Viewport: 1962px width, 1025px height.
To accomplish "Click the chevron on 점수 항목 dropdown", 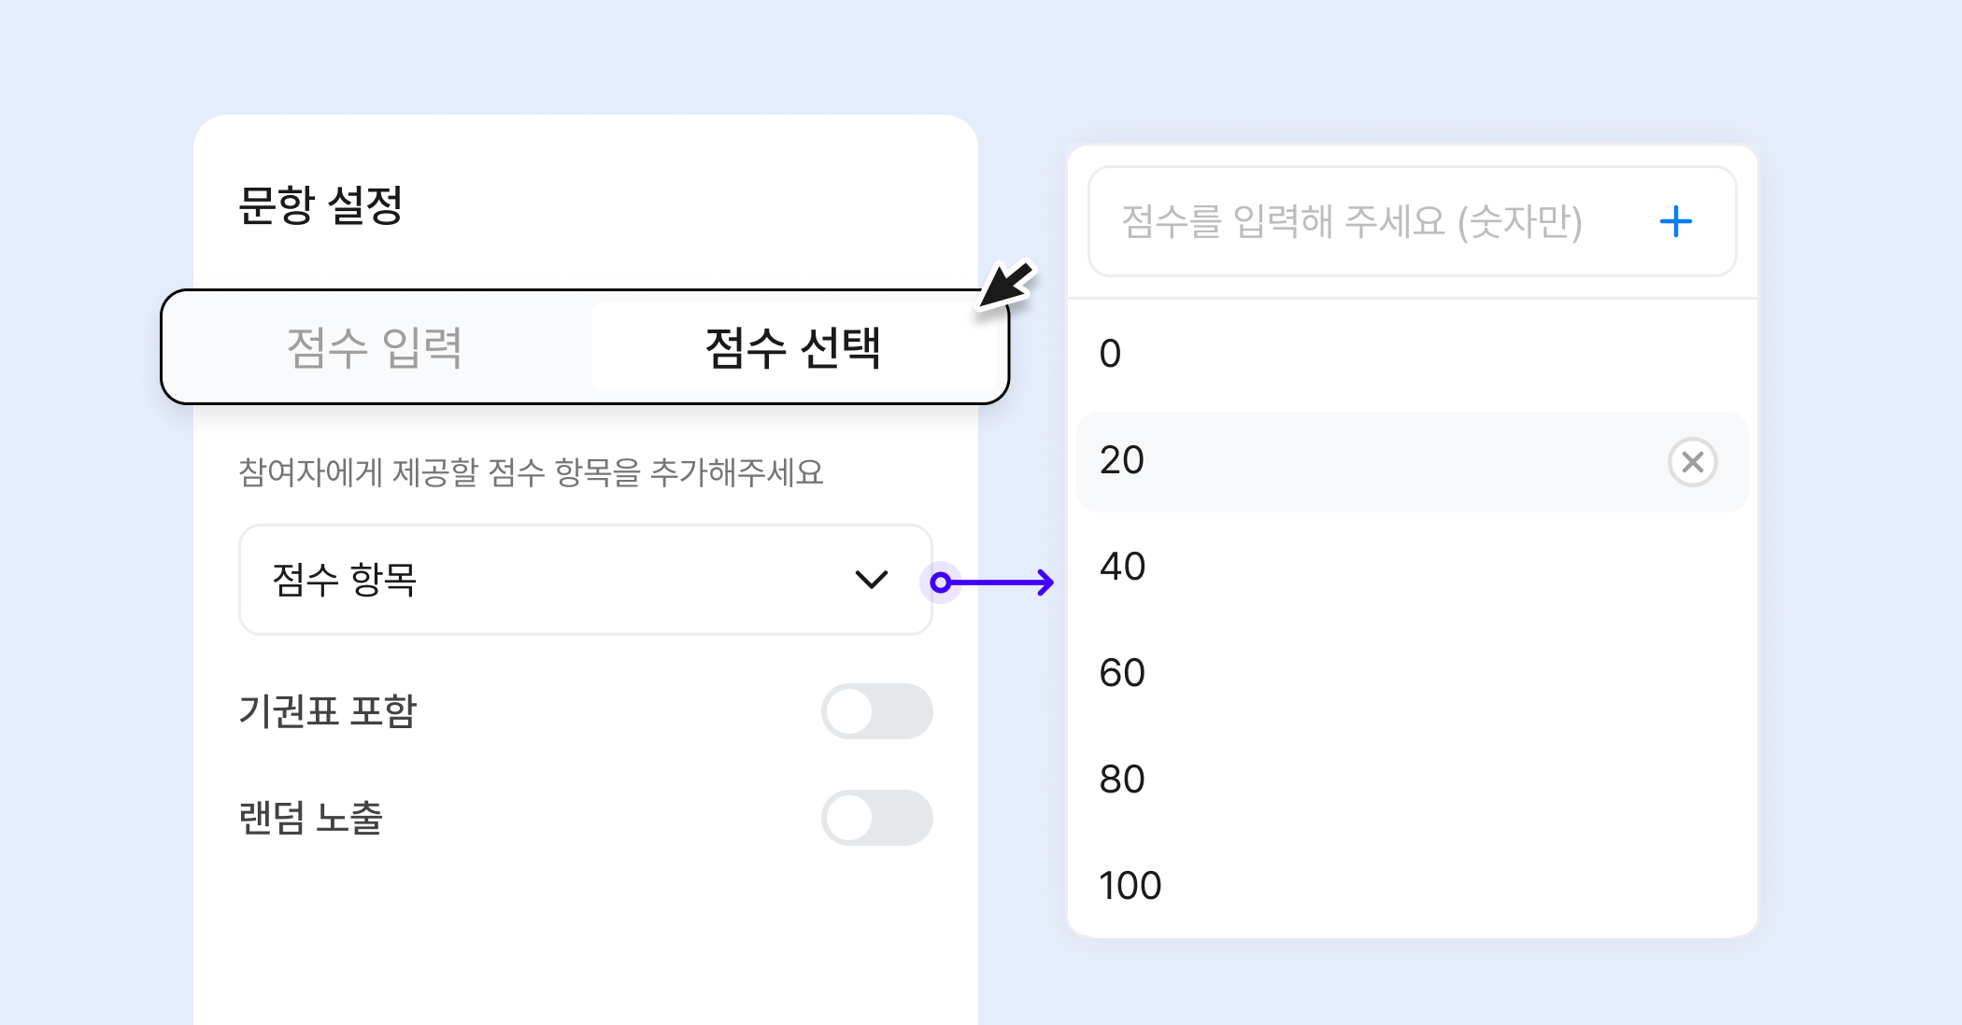I will tap(871, 580).
